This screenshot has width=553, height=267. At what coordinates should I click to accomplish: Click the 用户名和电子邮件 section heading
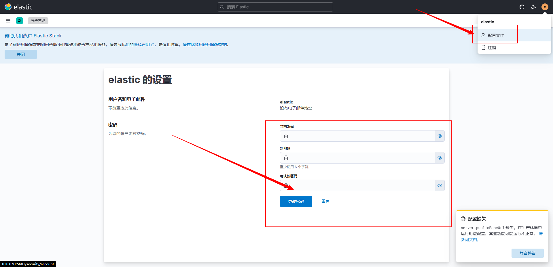tap(127, 99)
